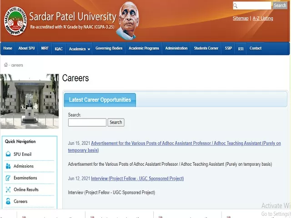Open the Academic Programs menu
The height and width of the screenshot is (218, 291).
(144, 48)
